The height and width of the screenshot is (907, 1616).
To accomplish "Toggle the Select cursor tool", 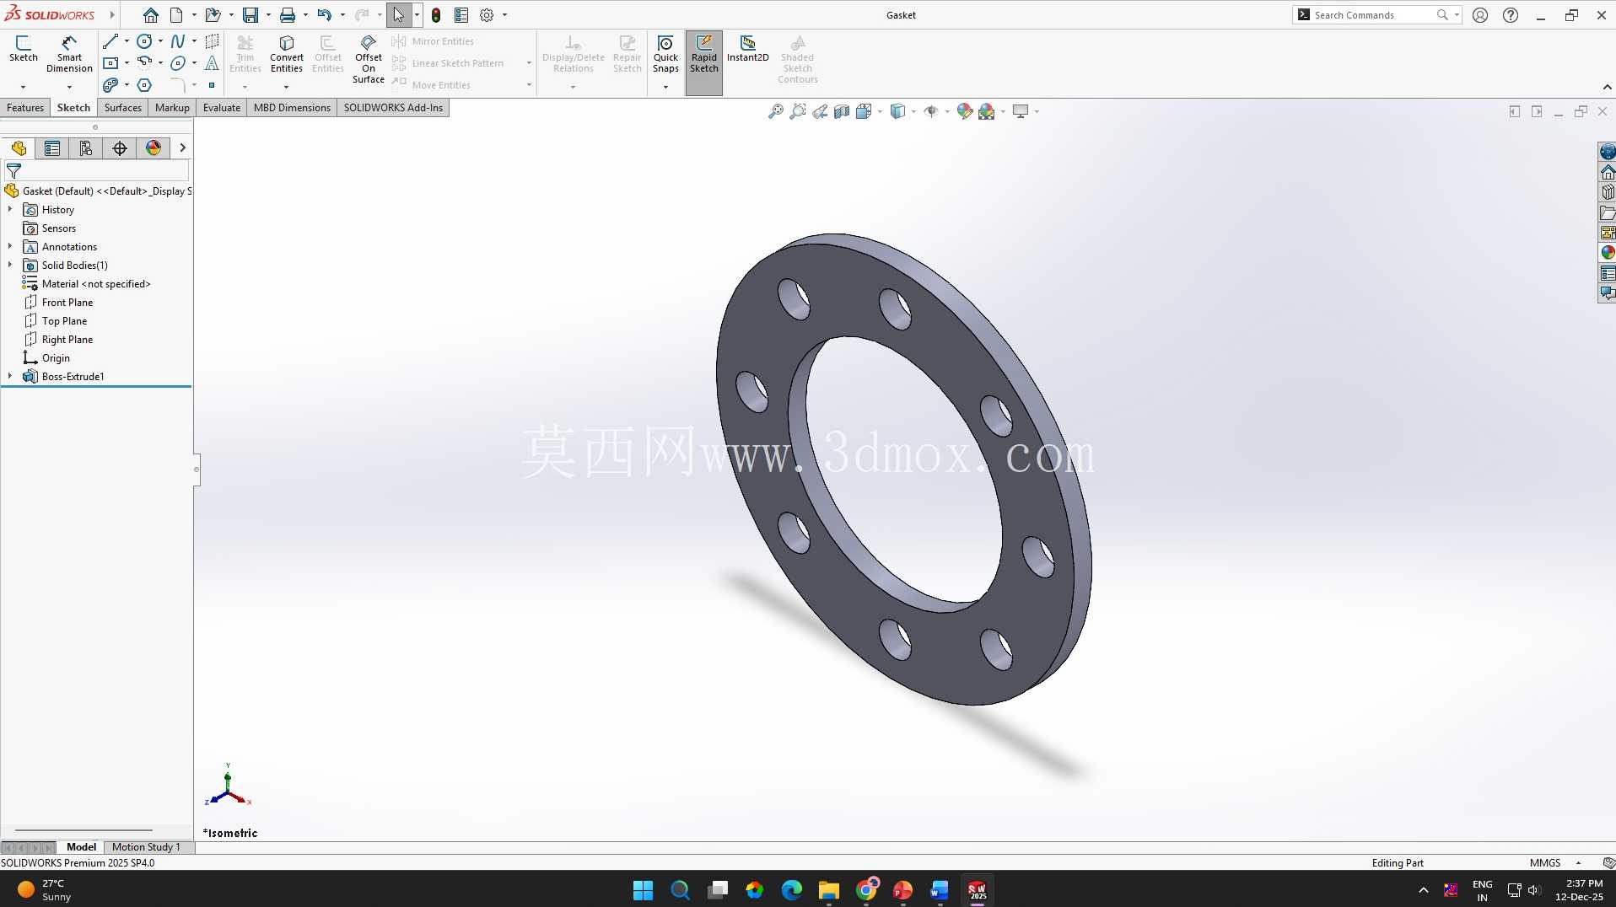I will coord(399,15).
